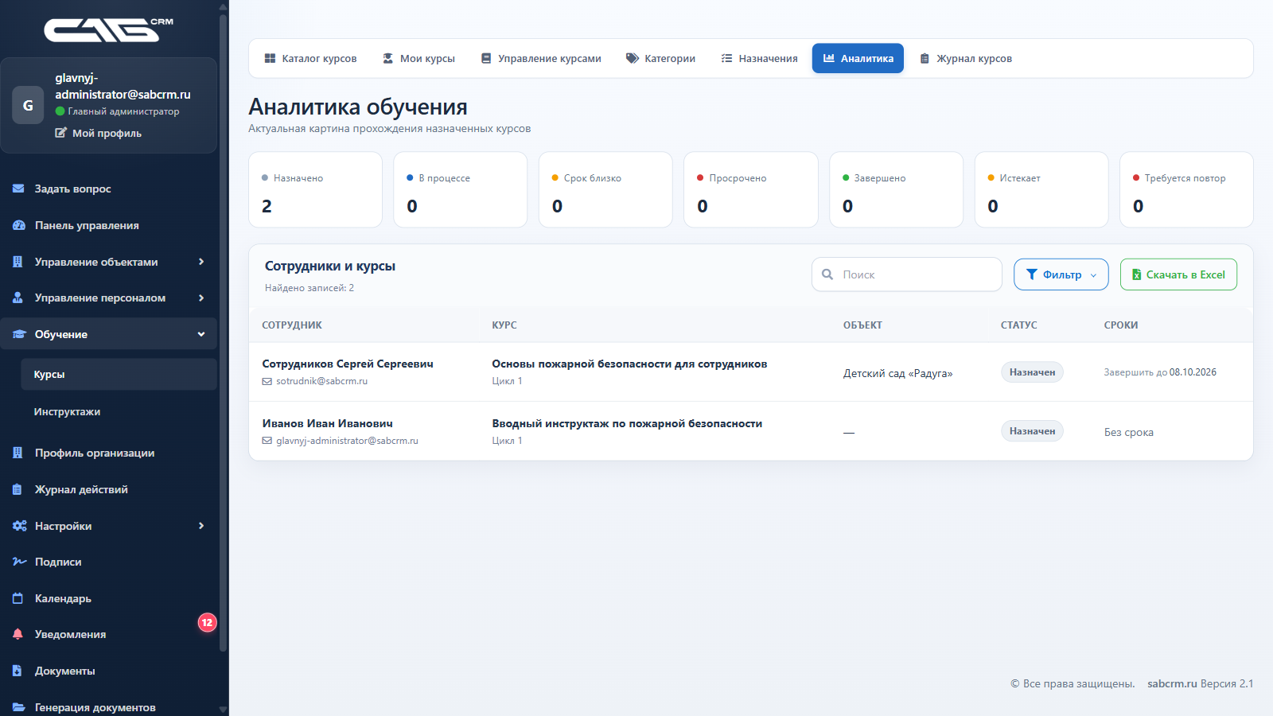Click the user avatar with letter G
1273x716 pixels.
point(28,105)
